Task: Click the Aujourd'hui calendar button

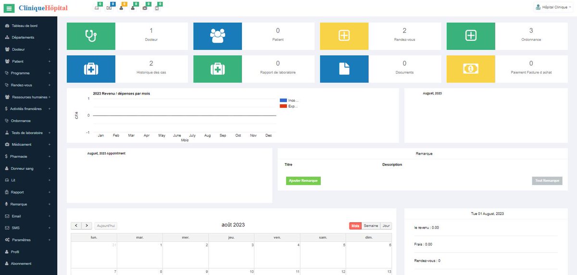Action: pyautogui.click(x=106, y=226)
